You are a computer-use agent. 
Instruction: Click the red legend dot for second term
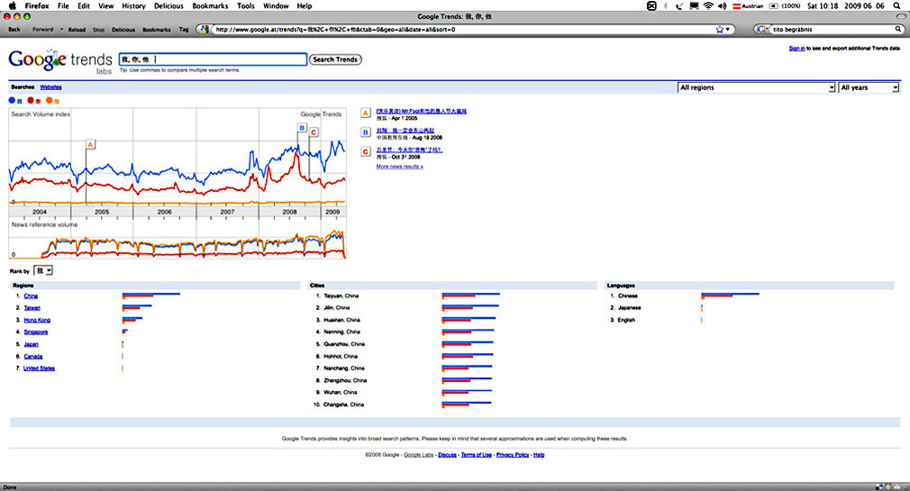click(x=30, y=100)
